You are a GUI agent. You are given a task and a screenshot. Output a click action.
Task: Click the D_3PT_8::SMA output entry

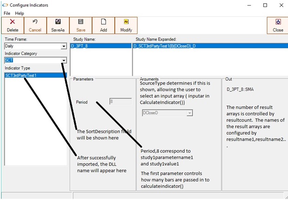(x=243, y=88)
